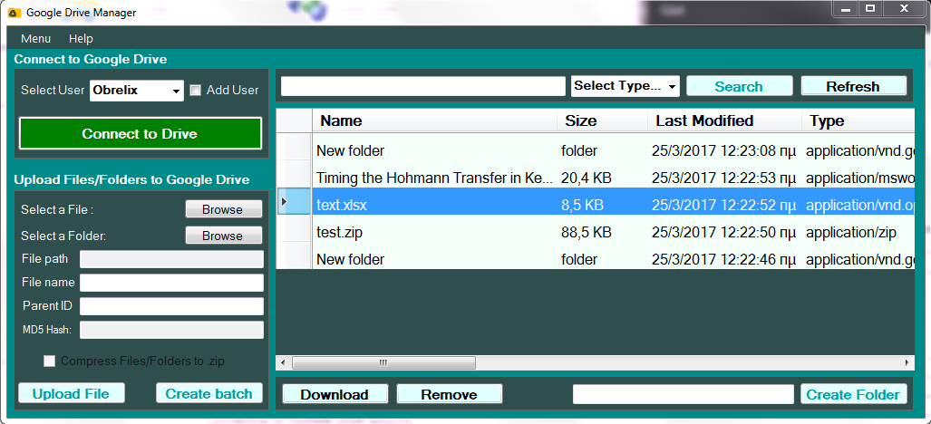Open the Help menu

click(x=81, y=39)
